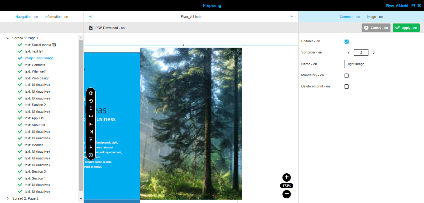Click the tree panel scroll-down arrow
The height and width of the screenshot is (203, 424).
tap(81, 199)
